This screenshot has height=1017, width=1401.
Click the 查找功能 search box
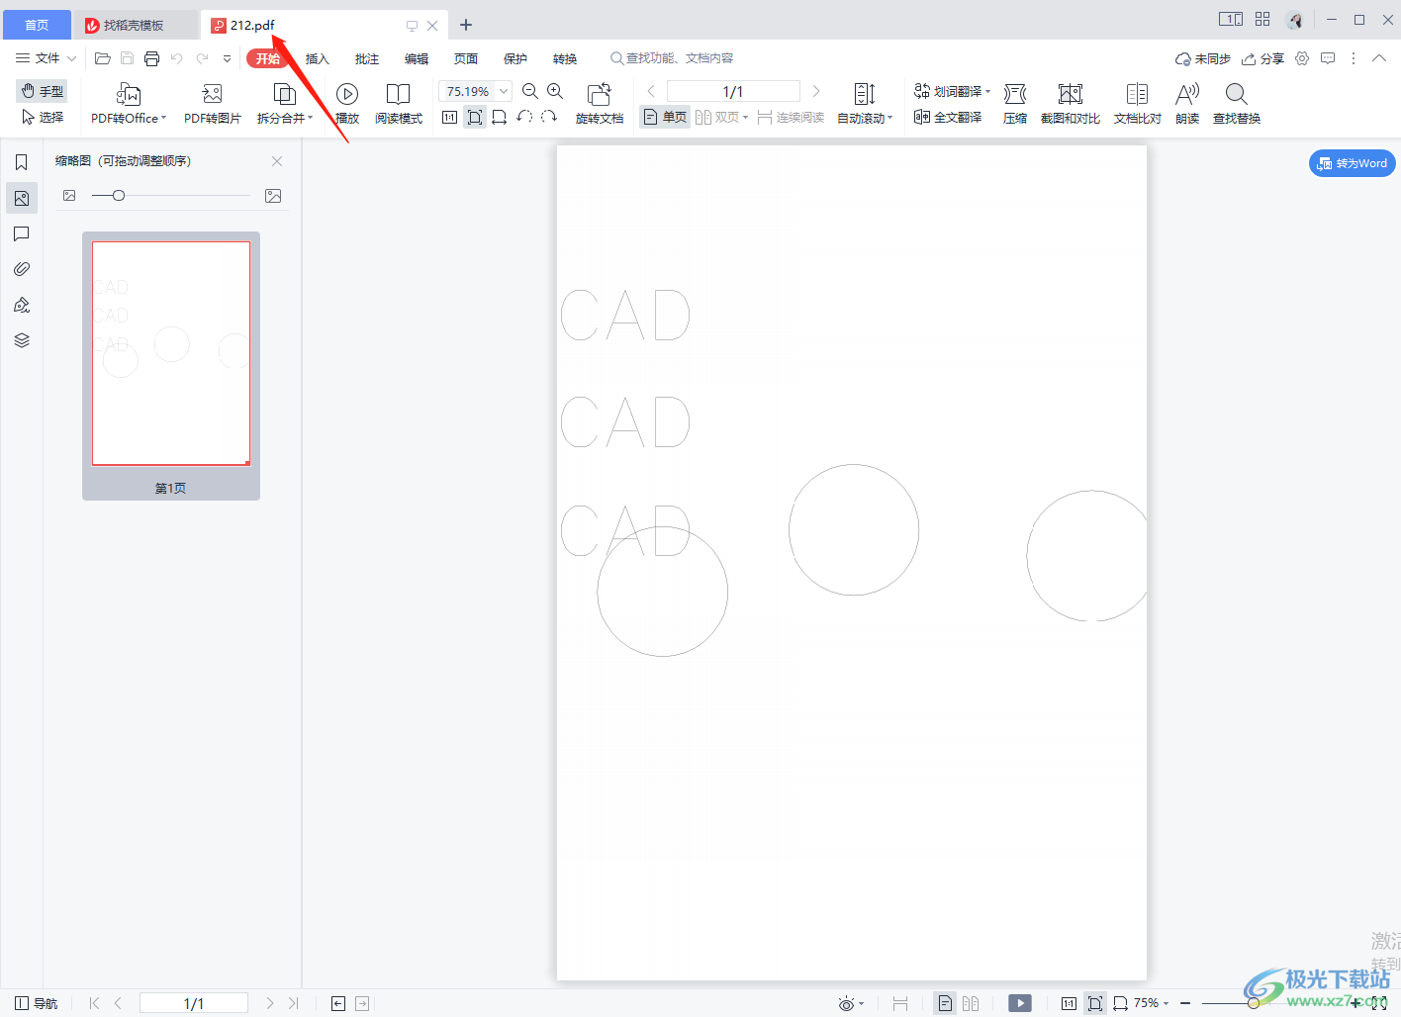coord(673,58)
